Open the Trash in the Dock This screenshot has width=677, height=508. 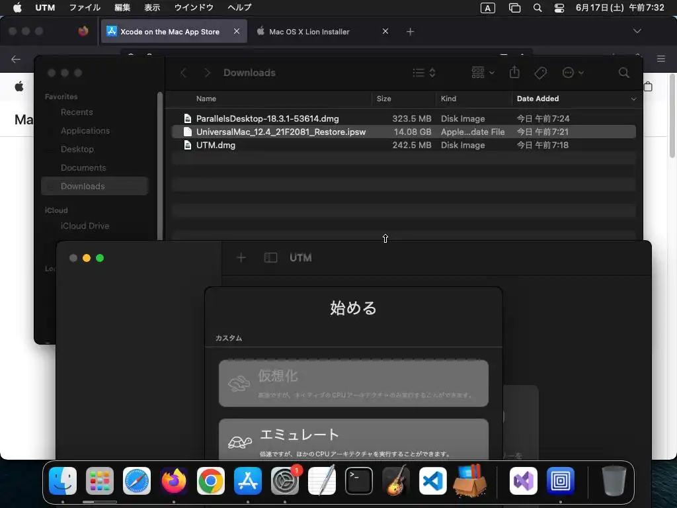pos(614,480)
